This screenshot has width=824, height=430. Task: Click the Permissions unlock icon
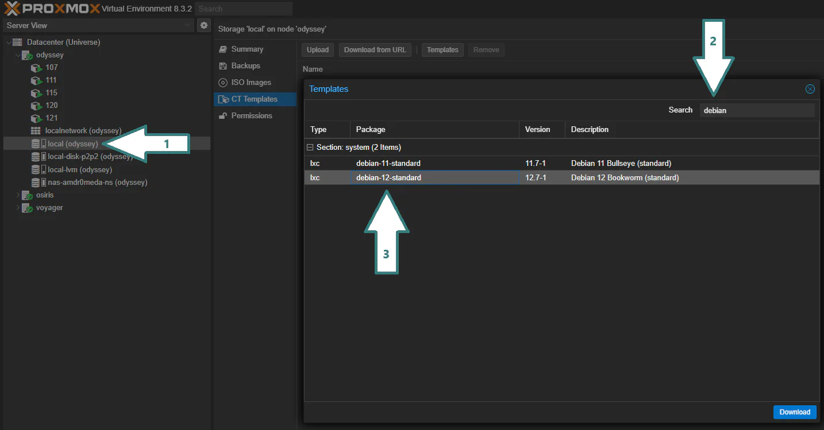pos(223,116)
